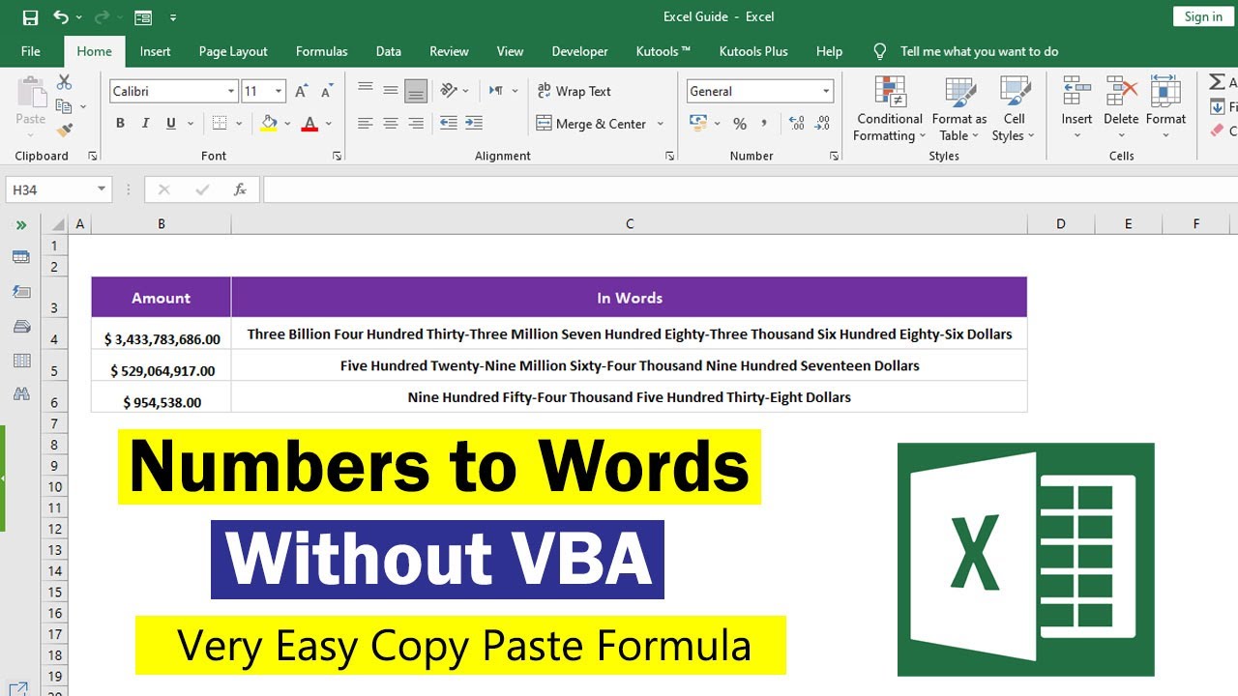The height and width of the screenshot is (696, 1238).
Task: Click the Format Painter brush icon
Action: coord(65,130)
